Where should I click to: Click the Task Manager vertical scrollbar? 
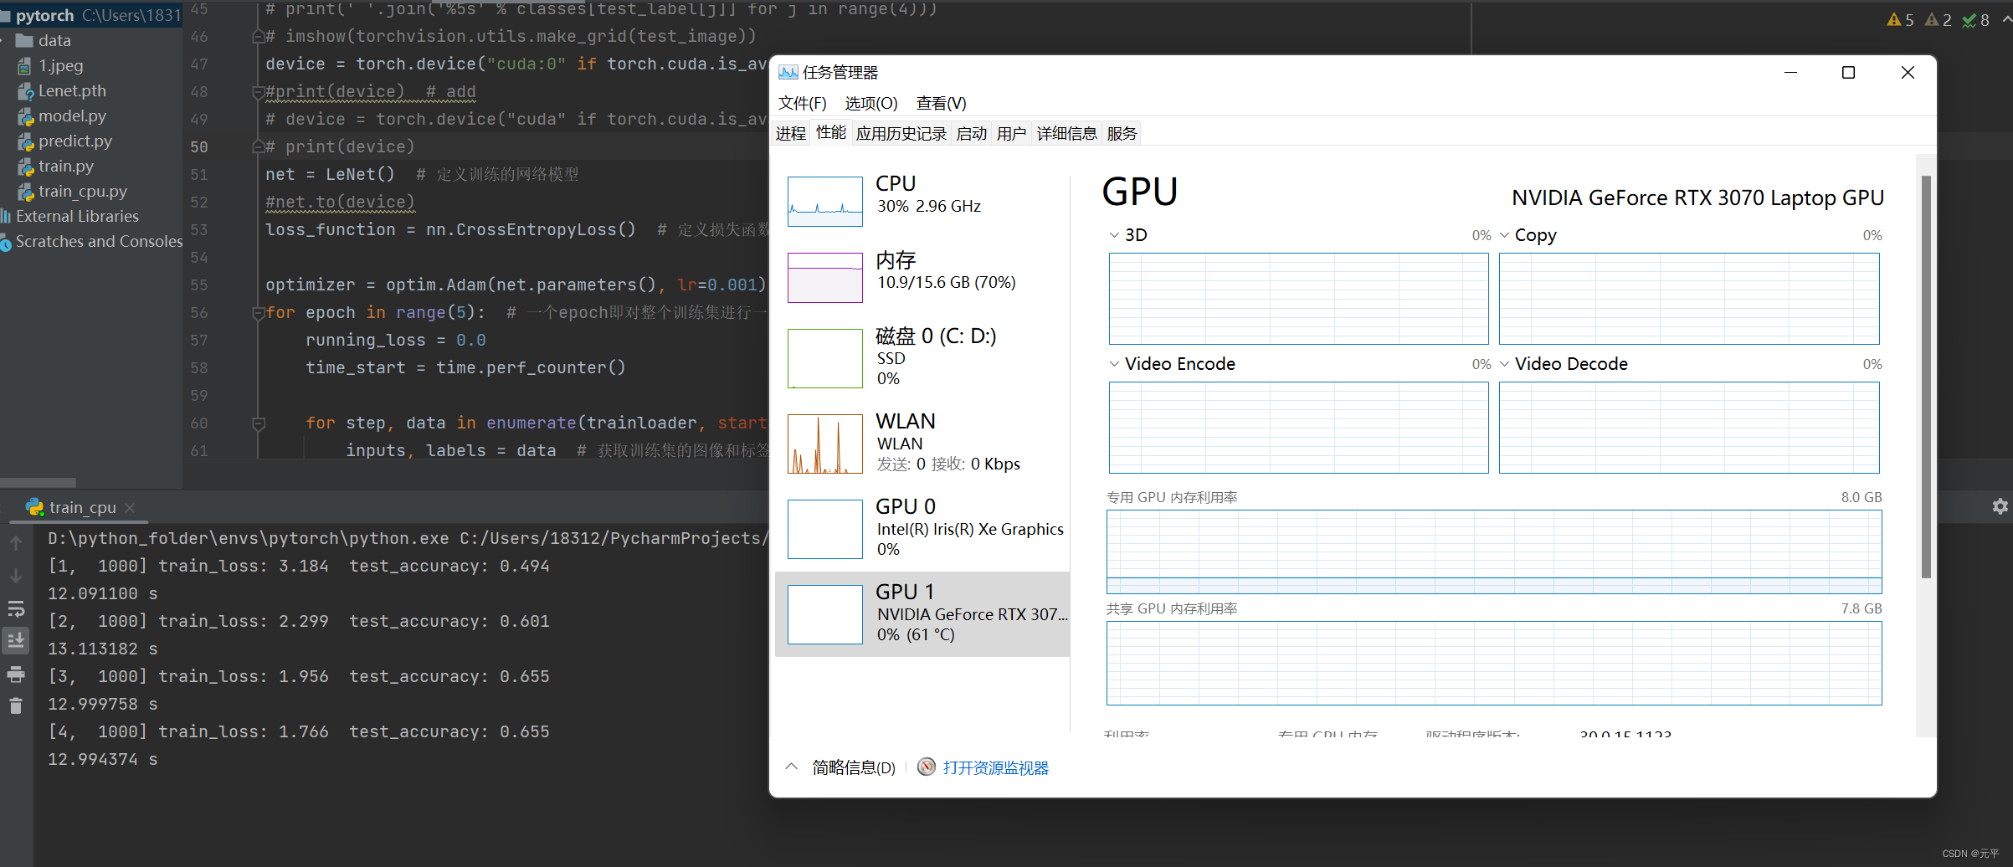tap(1926, 377)
